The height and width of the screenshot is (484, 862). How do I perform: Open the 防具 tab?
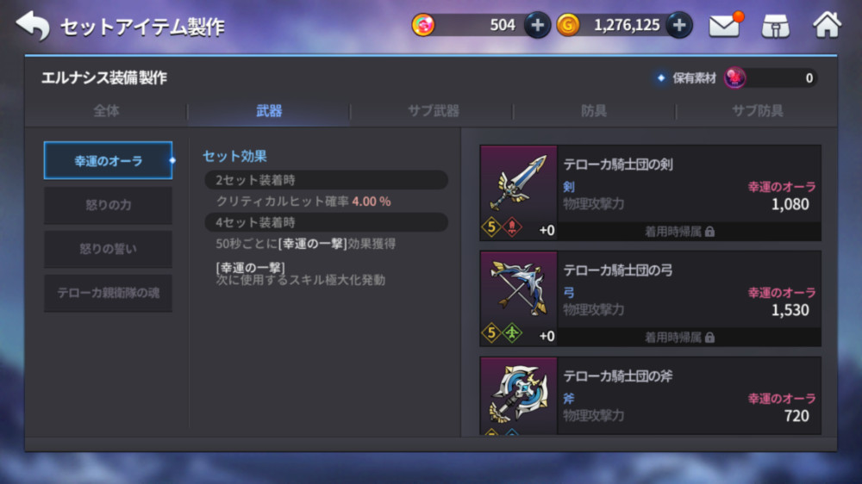pyautogui.click(x=594, y=111)
